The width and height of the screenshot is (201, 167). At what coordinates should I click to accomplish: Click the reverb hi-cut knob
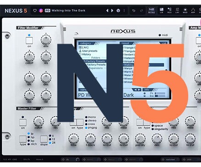pos(190,139)
